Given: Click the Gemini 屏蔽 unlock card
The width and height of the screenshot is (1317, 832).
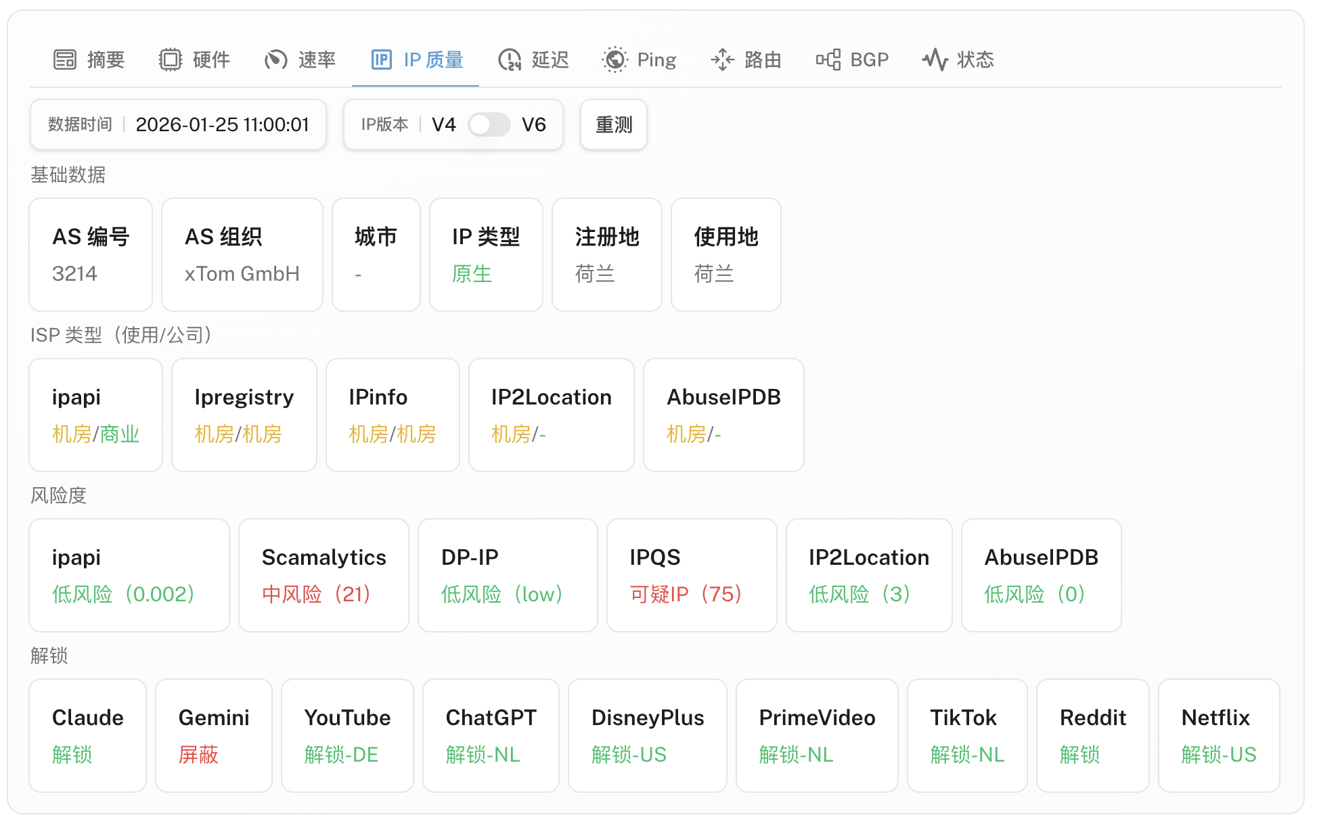Looking at the screenshot, I should click(x=213, y=735).
